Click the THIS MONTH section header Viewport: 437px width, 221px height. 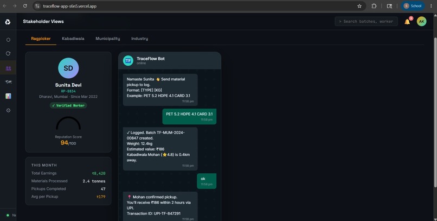(x=44, y=165)
